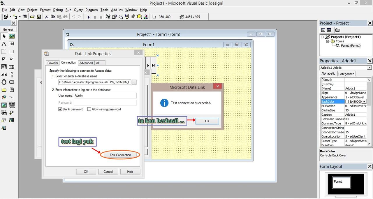Click the View Code icon in Project panel
Image resolution: width=373 pixels, height=199 pixels.
[323, 30]
